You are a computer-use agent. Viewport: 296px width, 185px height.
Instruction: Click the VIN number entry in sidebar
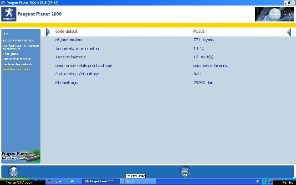19,40
